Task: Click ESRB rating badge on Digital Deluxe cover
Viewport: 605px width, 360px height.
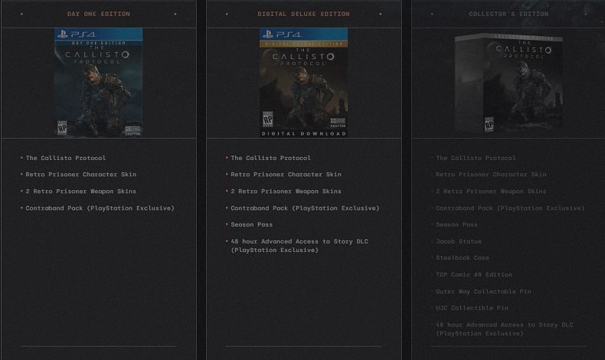Action: pyautogui.click(x=267, y=119)
